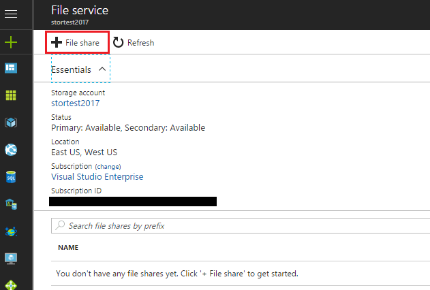Open the Visual Studio Enterprise subscription link
430x290 pixels.
[97, 176]
